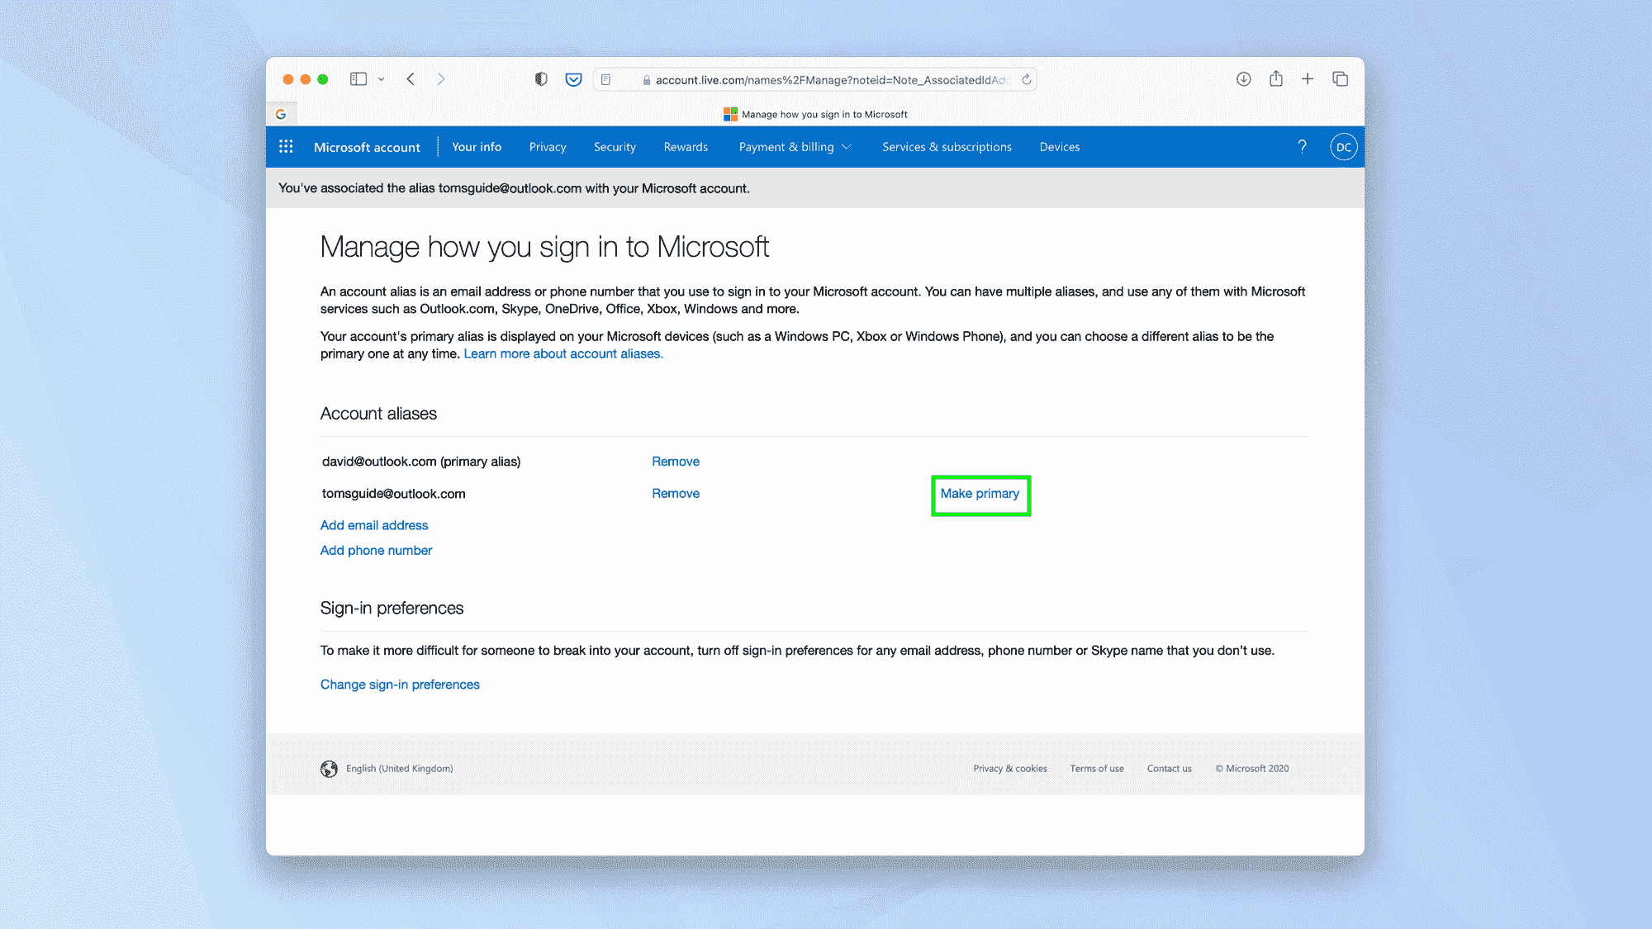Click Make primary for tomsguide alias
Screen dimensions: 1652x929
pos(979,492)
